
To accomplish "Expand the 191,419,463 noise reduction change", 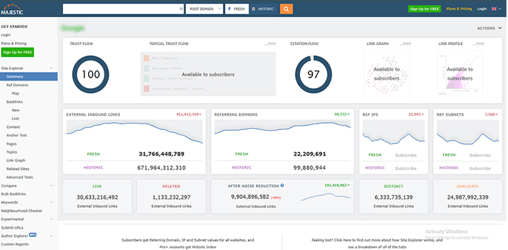I will click(x=337, y=185).
